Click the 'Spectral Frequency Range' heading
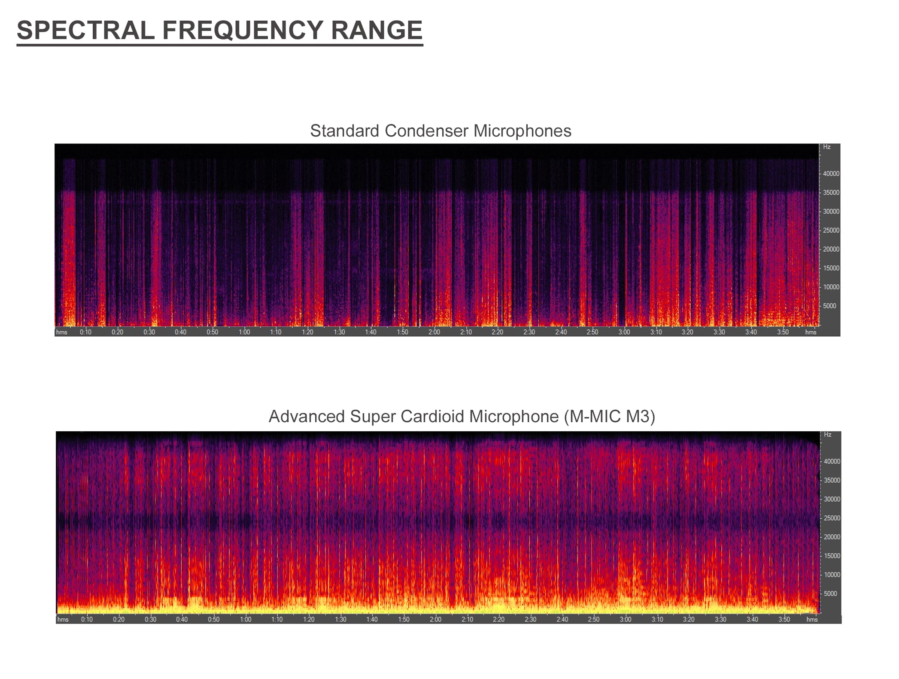This screenshot has height=679, width=899. (220, 30)
